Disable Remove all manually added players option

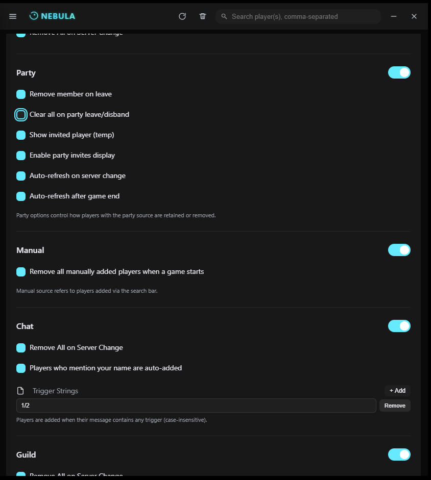click(x=21, y=271)
